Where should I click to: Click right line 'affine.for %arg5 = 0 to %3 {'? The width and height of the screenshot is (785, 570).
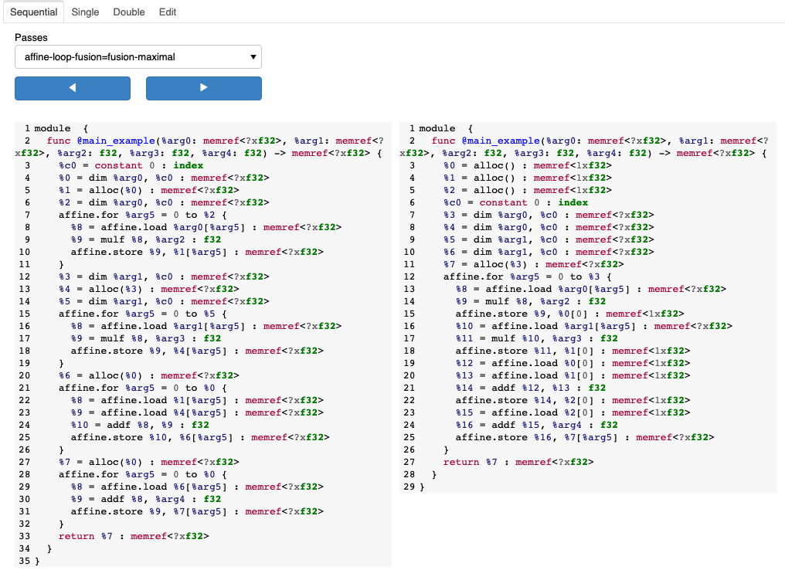point(528,277)
